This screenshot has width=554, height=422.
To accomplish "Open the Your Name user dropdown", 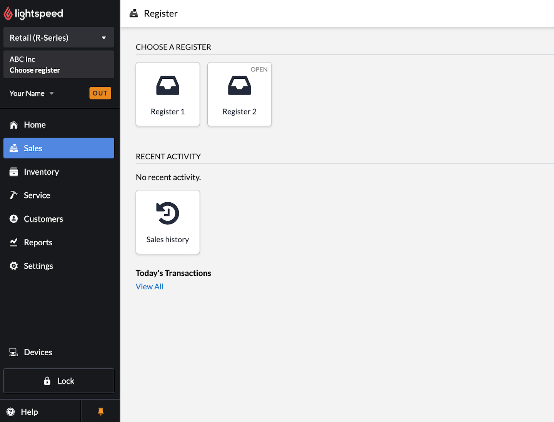I will click(x=32, y=93).
